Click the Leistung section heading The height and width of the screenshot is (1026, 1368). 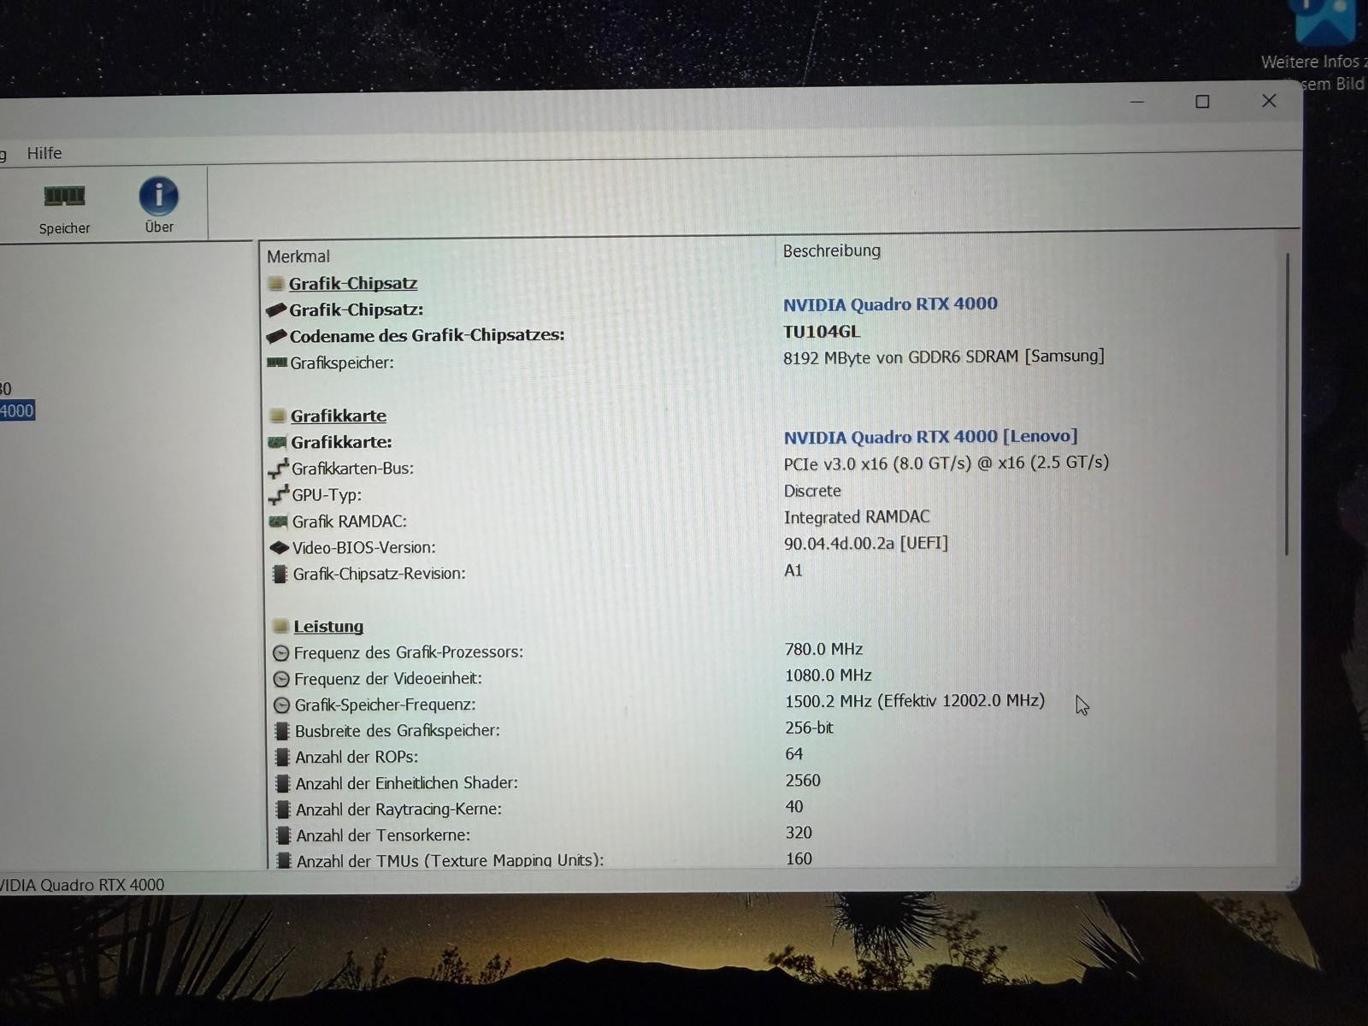328,627
